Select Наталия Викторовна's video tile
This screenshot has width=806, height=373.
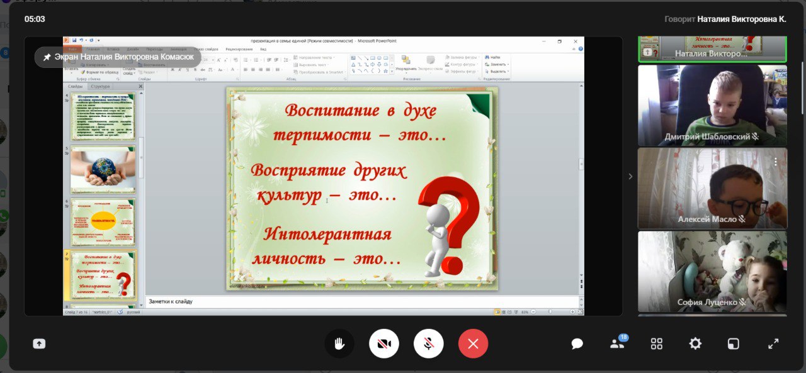[712, 49]
